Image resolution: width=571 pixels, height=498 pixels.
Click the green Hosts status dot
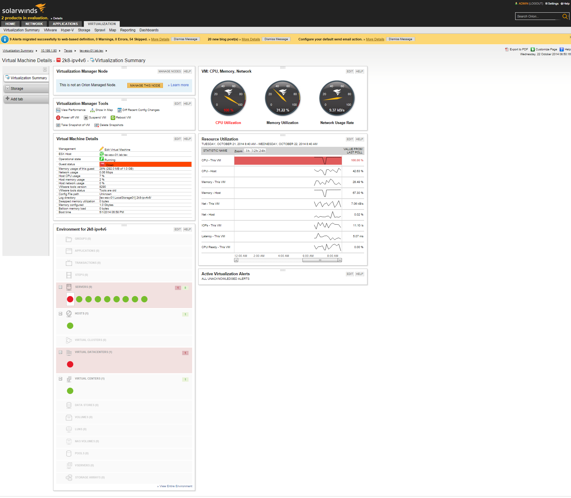[70, 326]
